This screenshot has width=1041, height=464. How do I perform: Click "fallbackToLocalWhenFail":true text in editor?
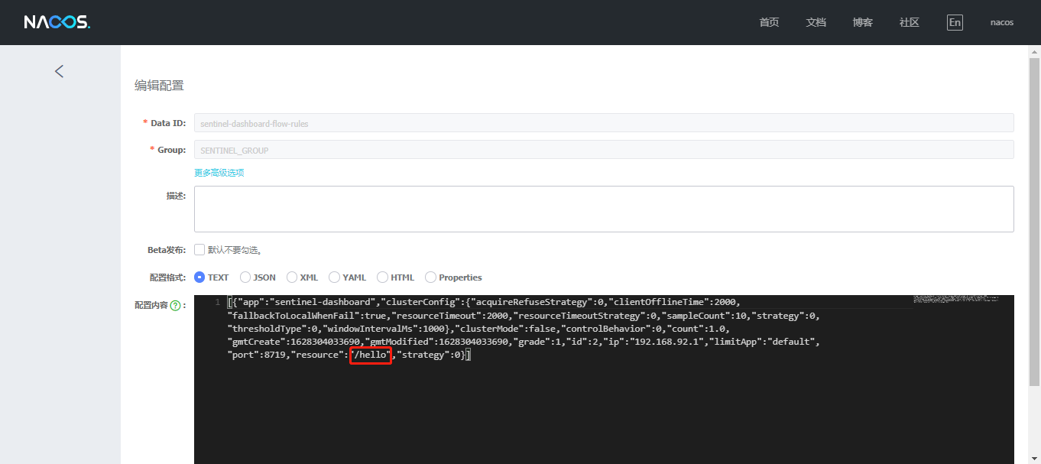pyautogui.click(x=306, y=315)
